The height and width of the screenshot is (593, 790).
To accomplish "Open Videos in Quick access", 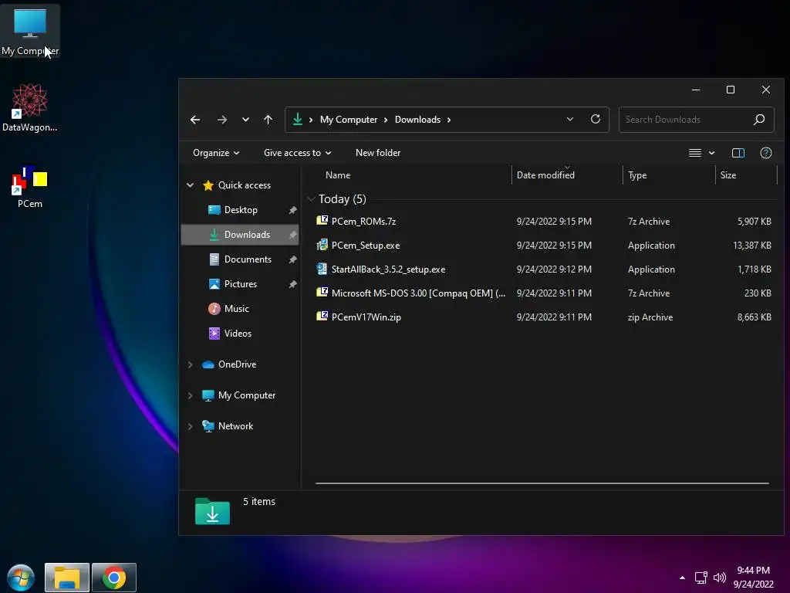I will click(238, 334).
